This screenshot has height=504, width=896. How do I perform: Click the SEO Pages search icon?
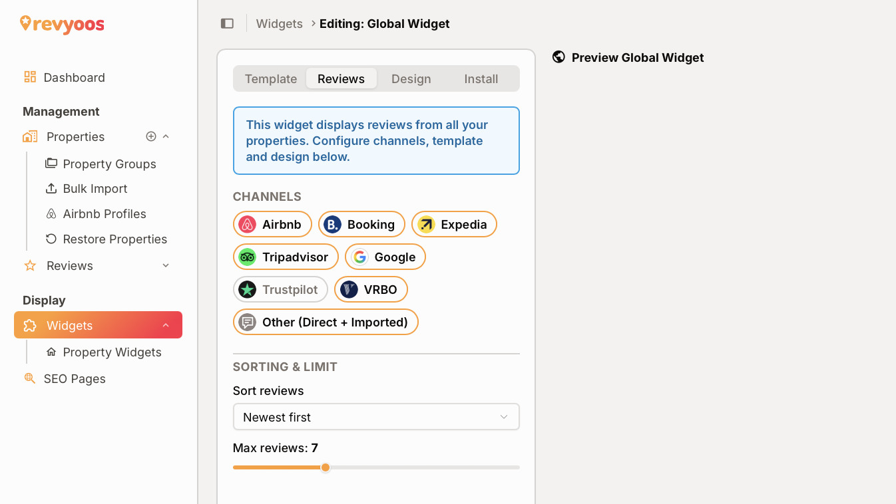(30, 378)
